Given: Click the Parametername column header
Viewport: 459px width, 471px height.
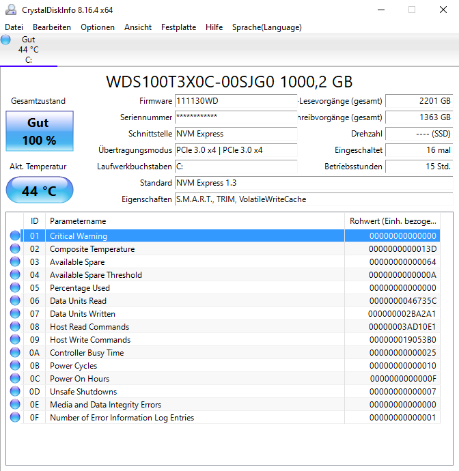Looking at the screenshot, I should (195, 221).
